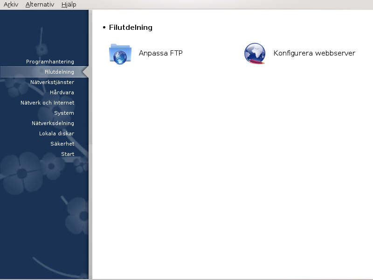Click the Anpassa FTP label
Viewport: 373px width, 280px height.
[160, 53]
